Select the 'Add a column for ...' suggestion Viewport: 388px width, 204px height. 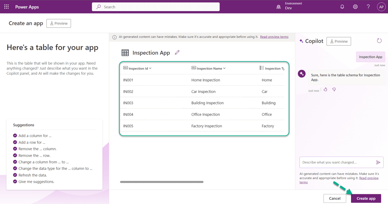[35, 136]
